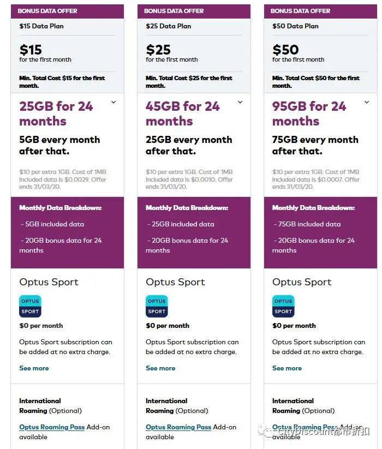This screenshot has width=382, height=449.
Task: Click the 75GB every month after that heading
Action: (315, 145)
